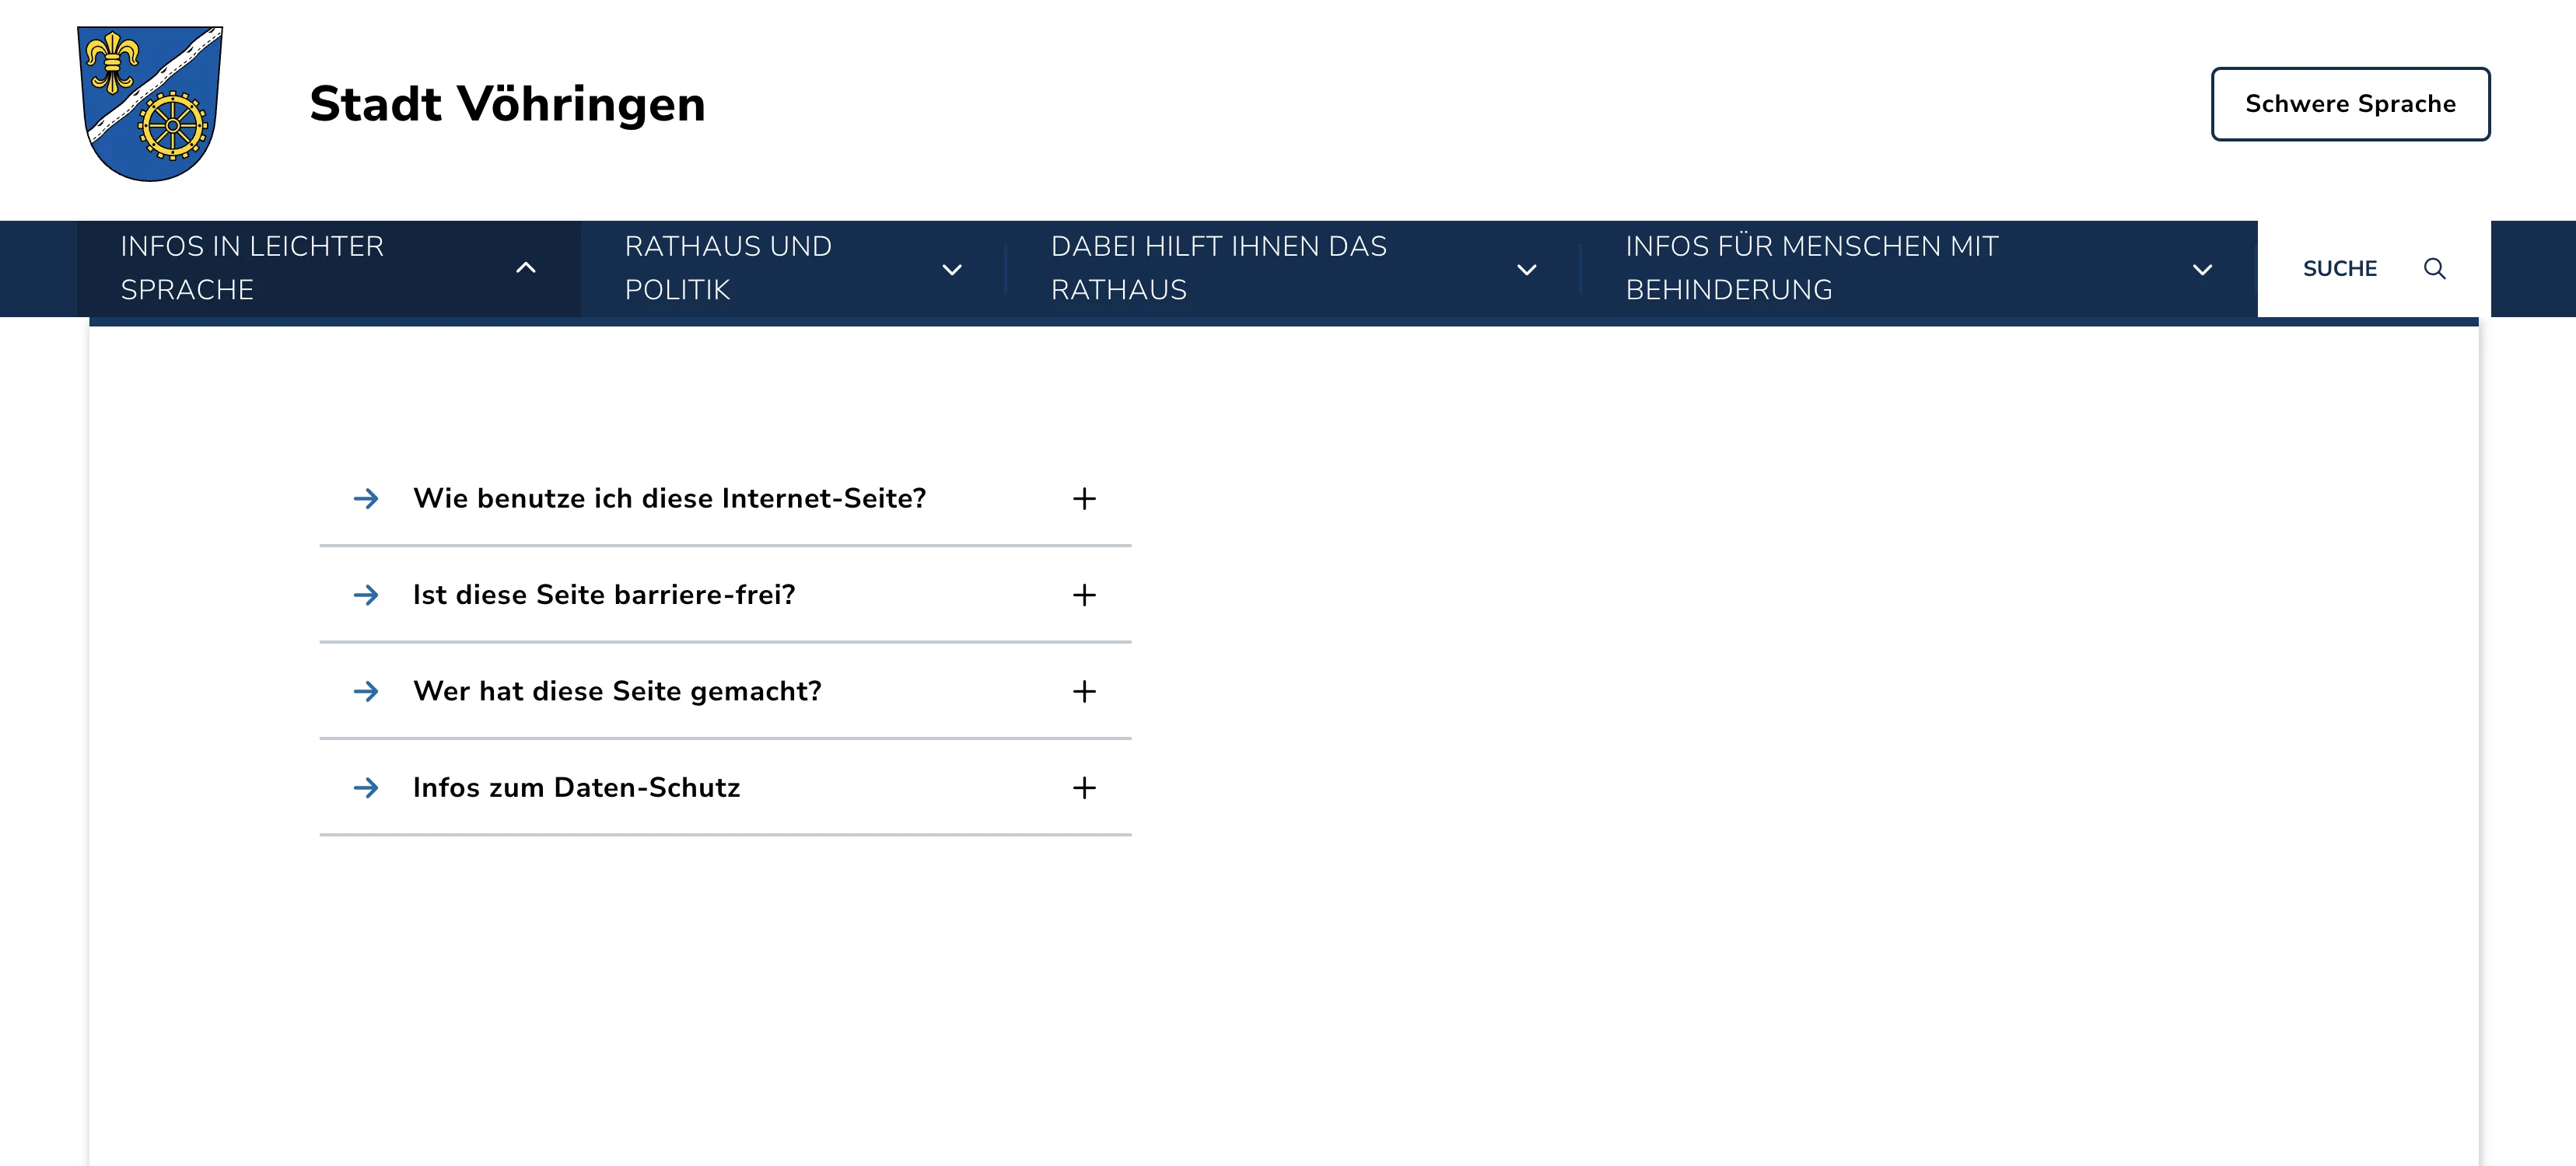The width and height of the screenshot is (2576, 1166).
Task: Select "Dabei hilft Ihnen das Rathaus" menu item
Action: [1218, 267]
